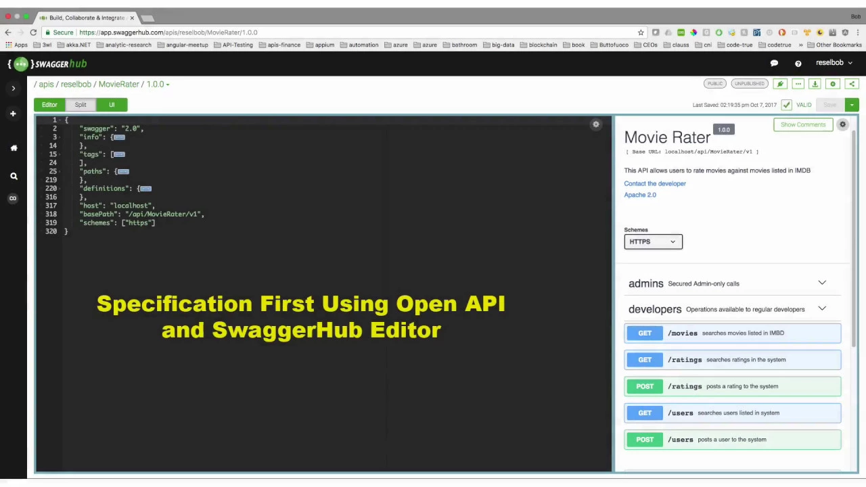Unfold the collapsed "paths" block marker
This screenshot has height=487, width=866.
click(x=123, y=172)
